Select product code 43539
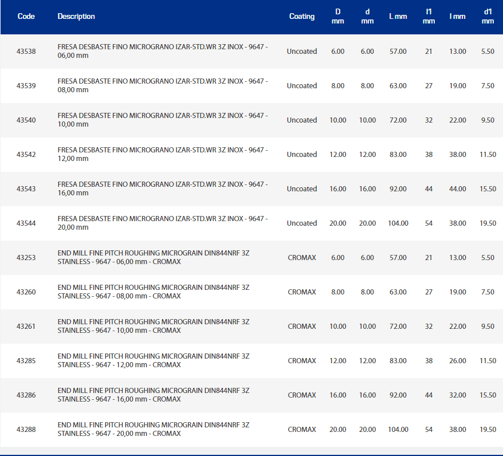503x456 pixels. coord(26,86)
